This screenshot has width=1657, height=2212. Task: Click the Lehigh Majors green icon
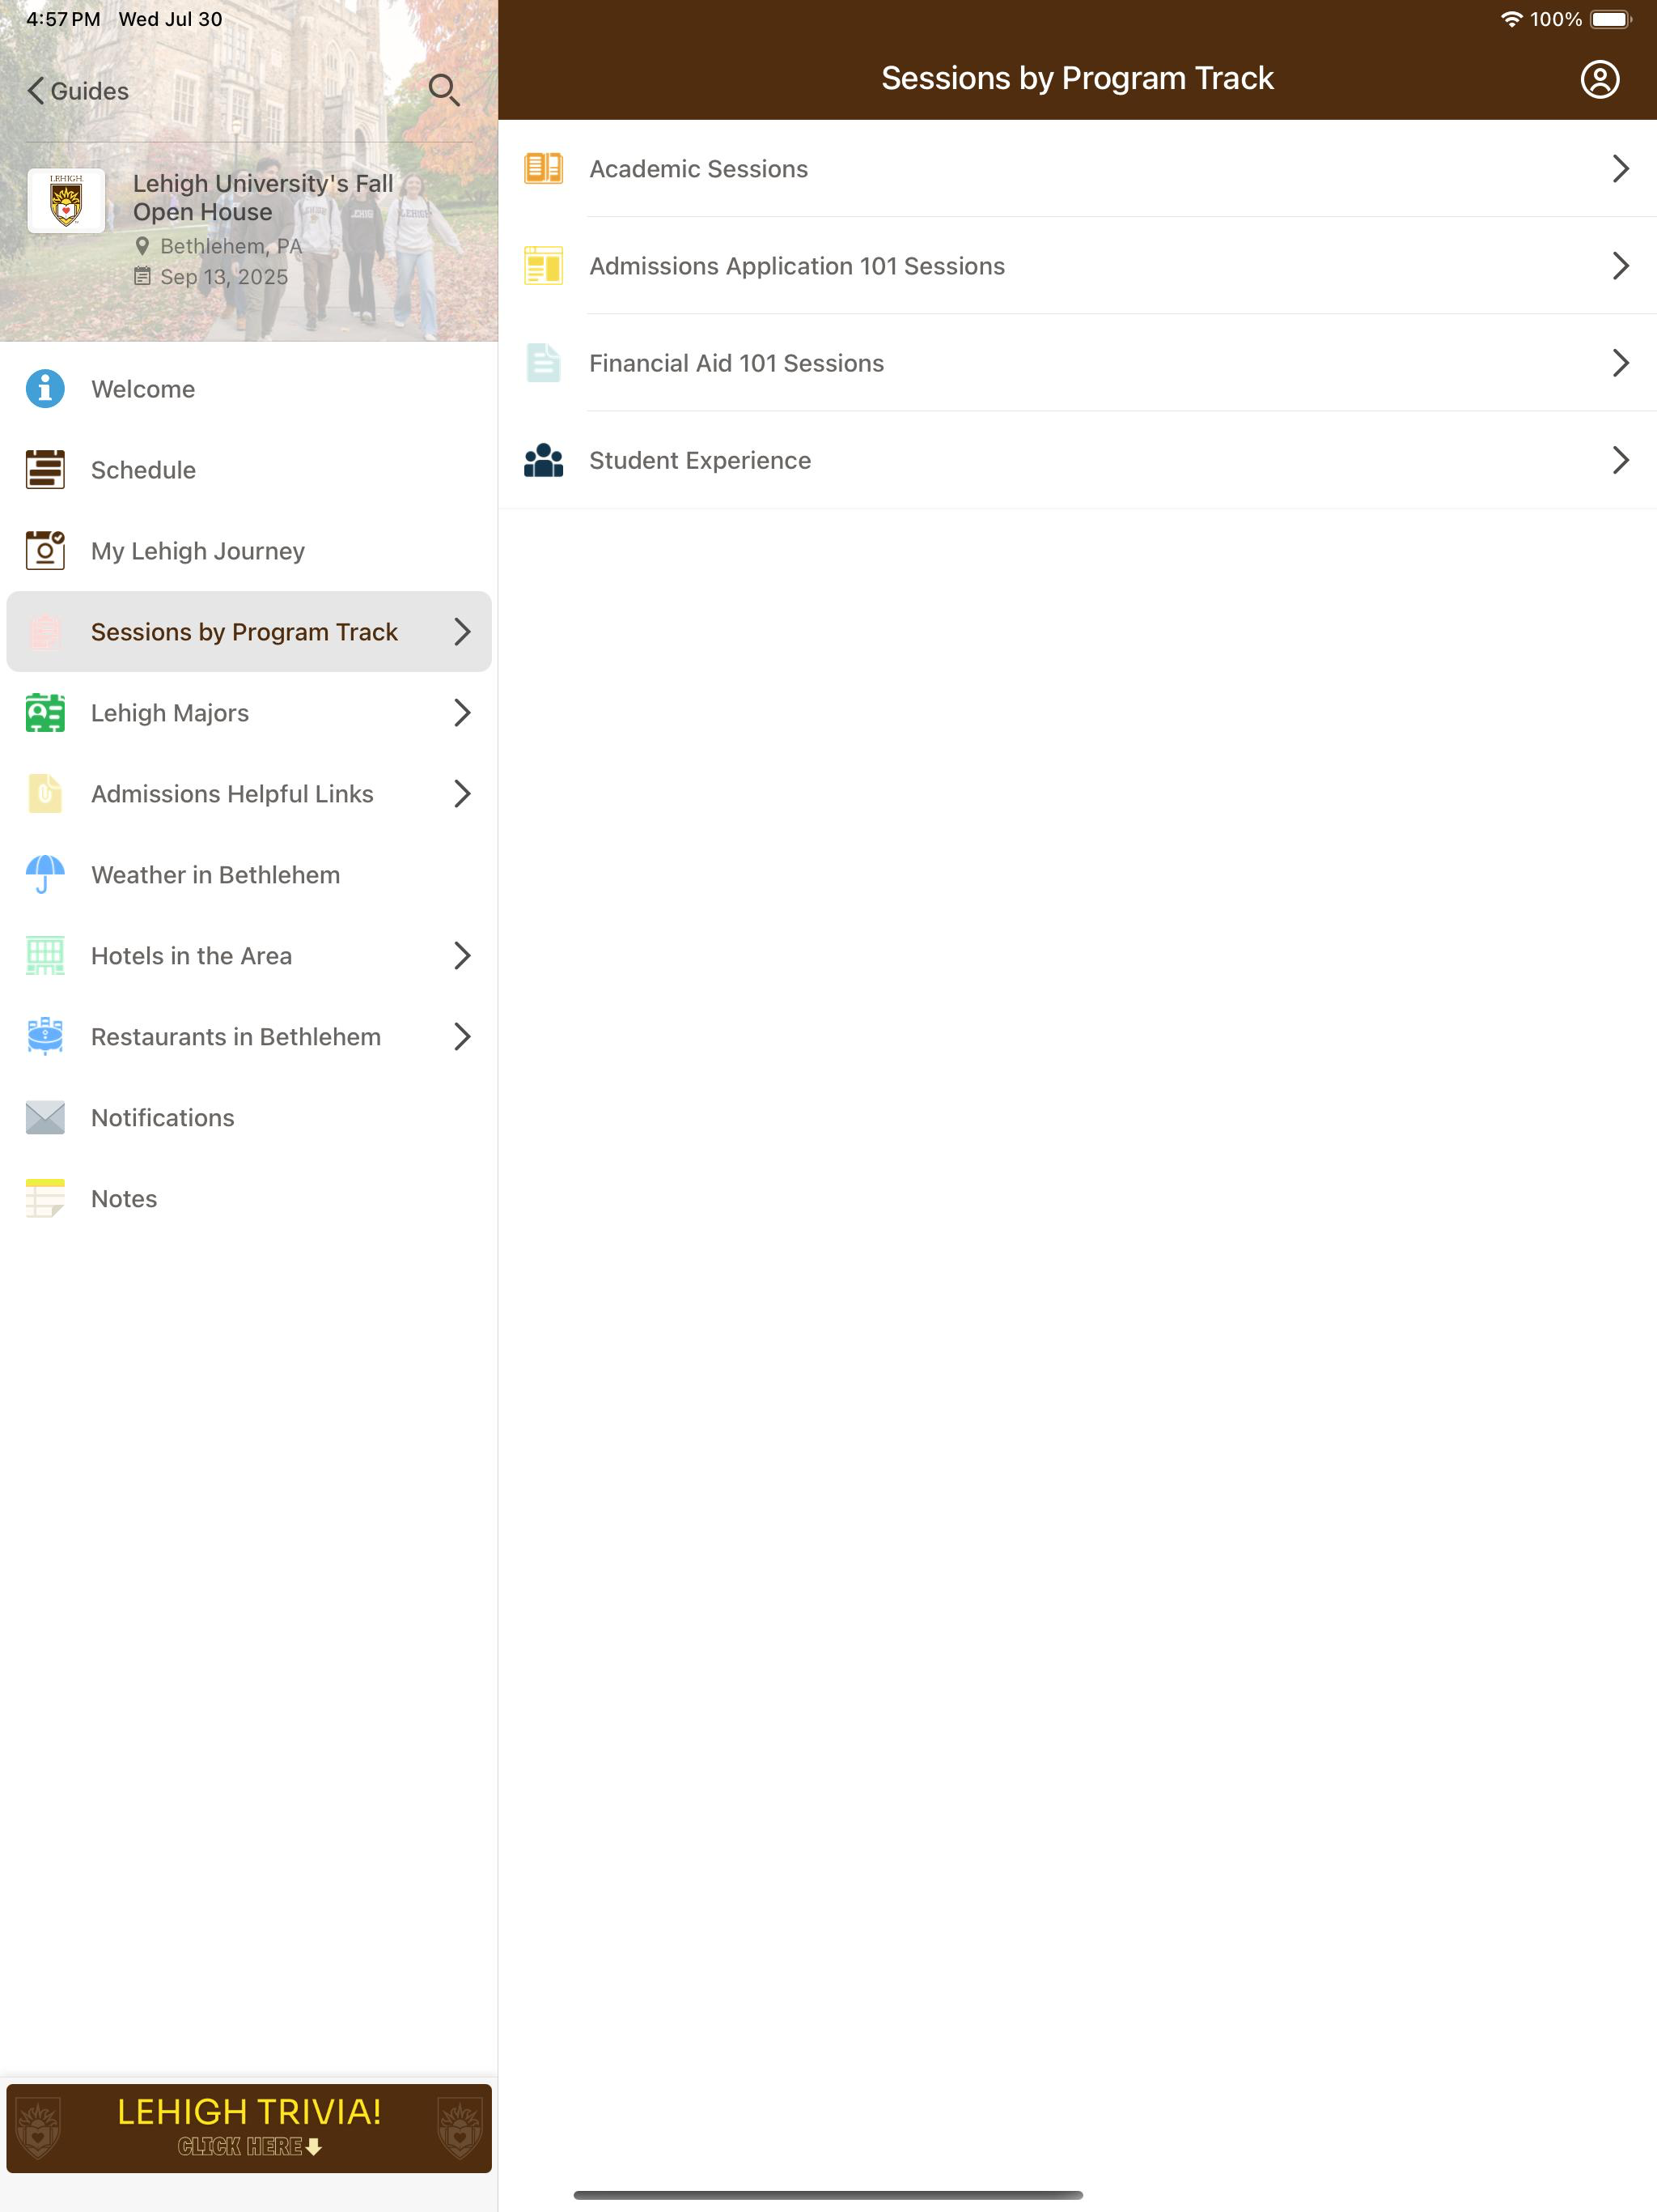click(45, 713)
